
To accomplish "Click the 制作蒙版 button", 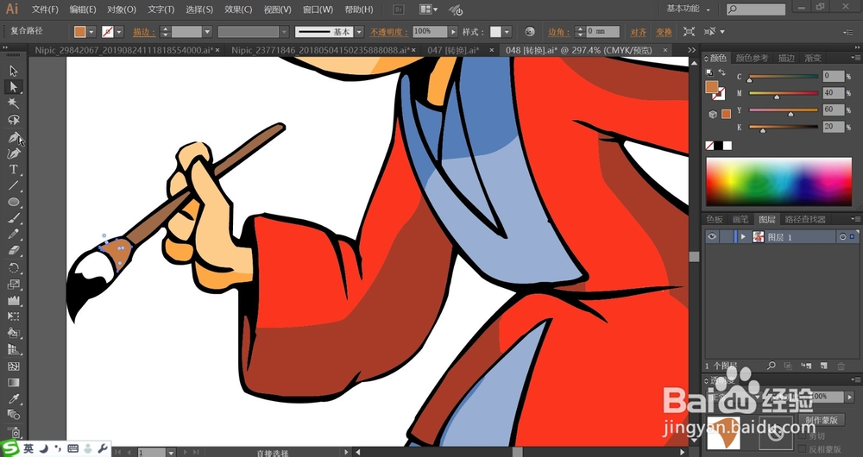I will pos(822,420).
